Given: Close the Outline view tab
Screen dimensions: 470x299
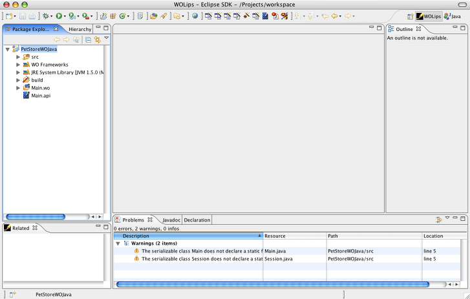Looking at the screenshot, I should pos(418,29).
